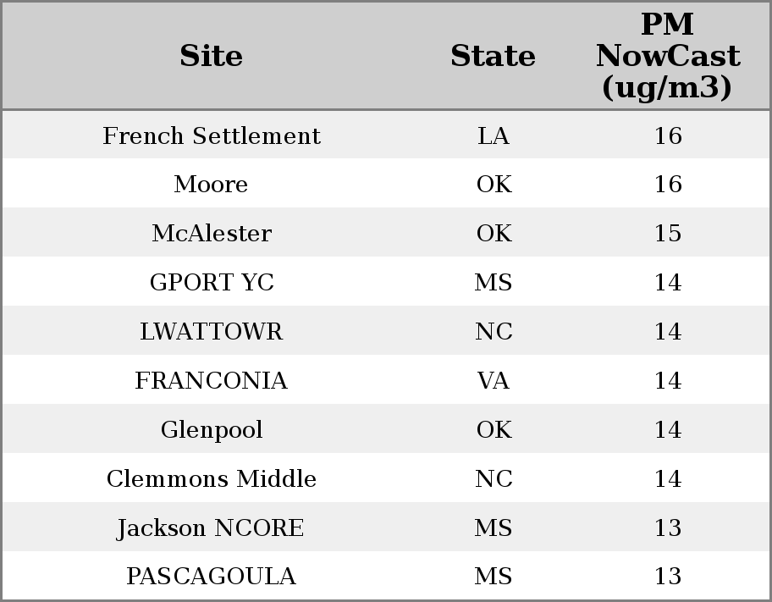Image resolution: width=772 pixels, height=602 pixels.
Task: Click the VA state cell
Action: 494,381
